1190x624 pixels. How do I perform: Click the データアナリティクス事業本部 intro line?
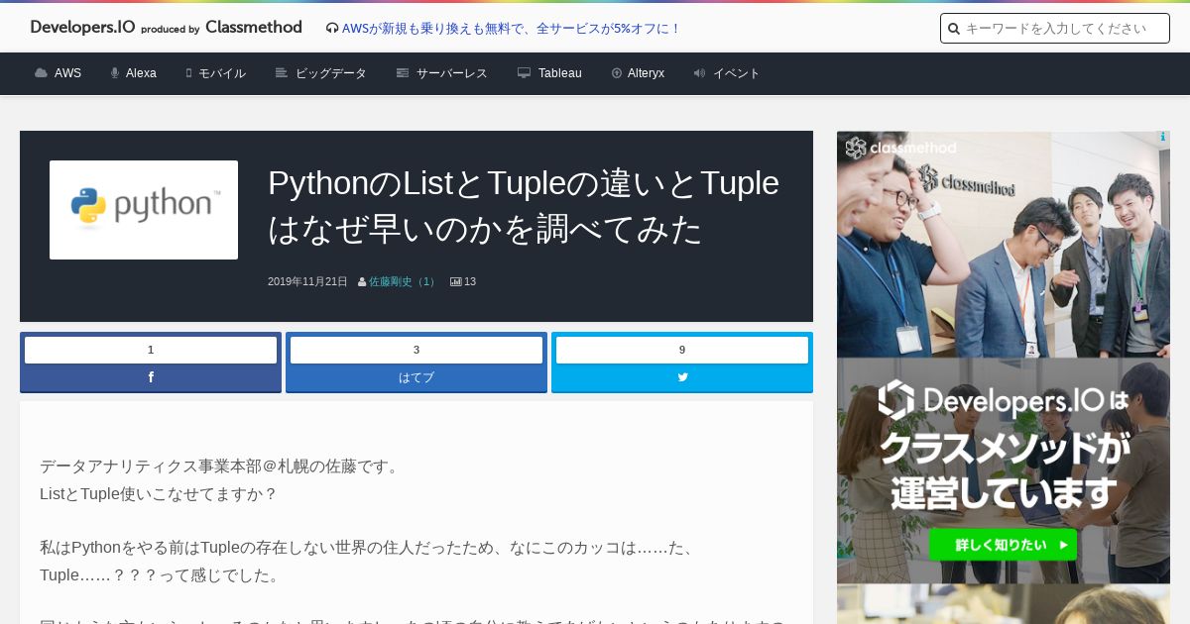pyautogui.click(x=220, y=466)
